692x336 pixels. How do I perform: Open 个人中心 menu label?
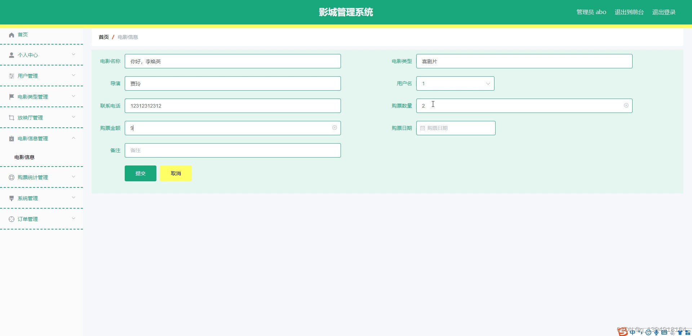pos(28,55)
